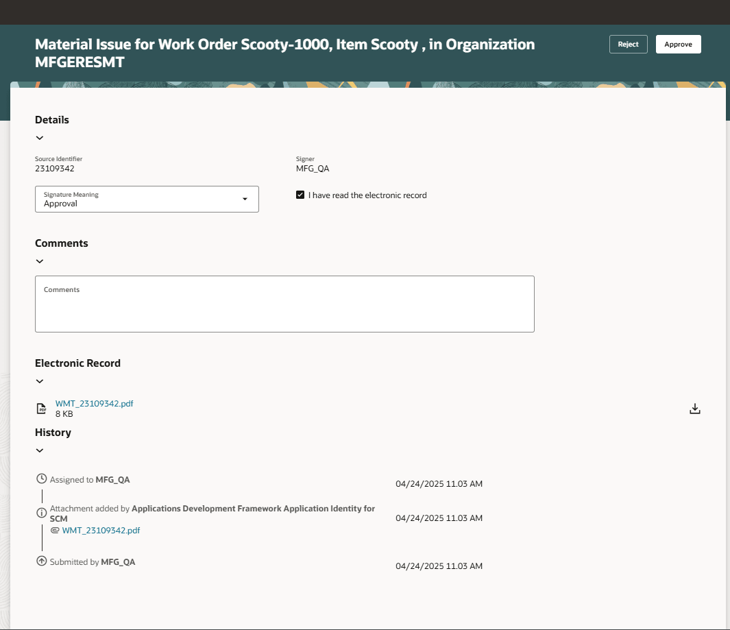
Task: Open WMT_23109342.pdf from the History timeline
Action: [x=101, y=530]
